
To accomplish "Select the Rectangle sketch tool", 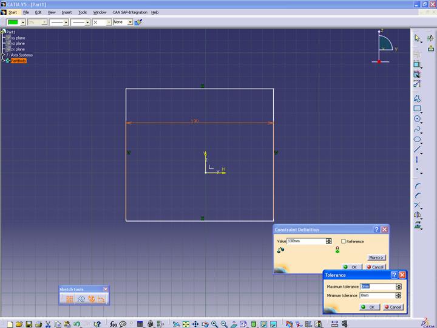I will (417, 109).
